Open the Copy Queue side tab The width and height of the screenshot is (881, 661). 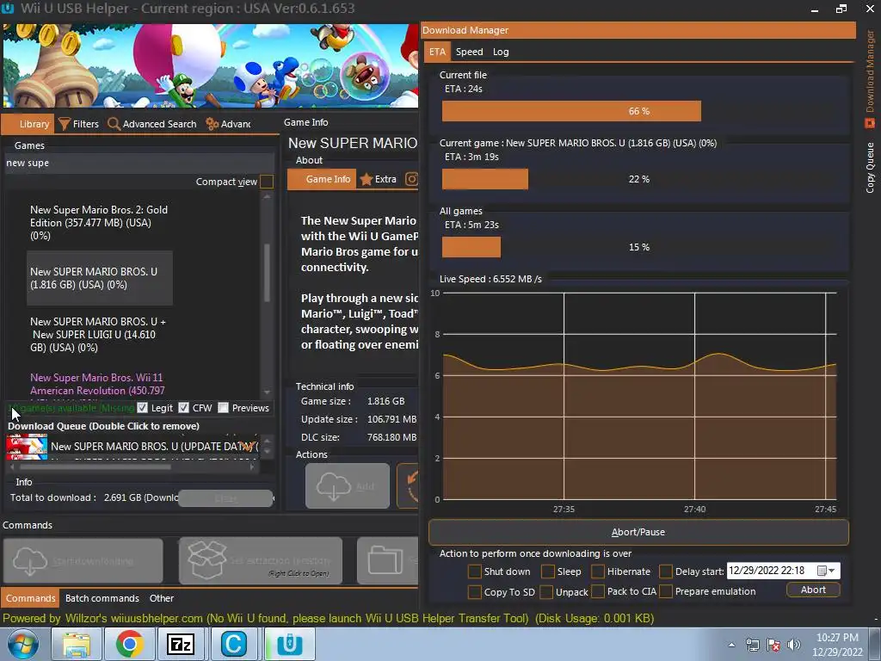(870, 168)
